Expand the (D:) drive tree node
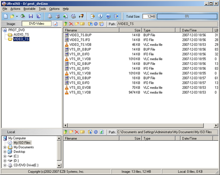220x175 pixels. click(5, 161)
